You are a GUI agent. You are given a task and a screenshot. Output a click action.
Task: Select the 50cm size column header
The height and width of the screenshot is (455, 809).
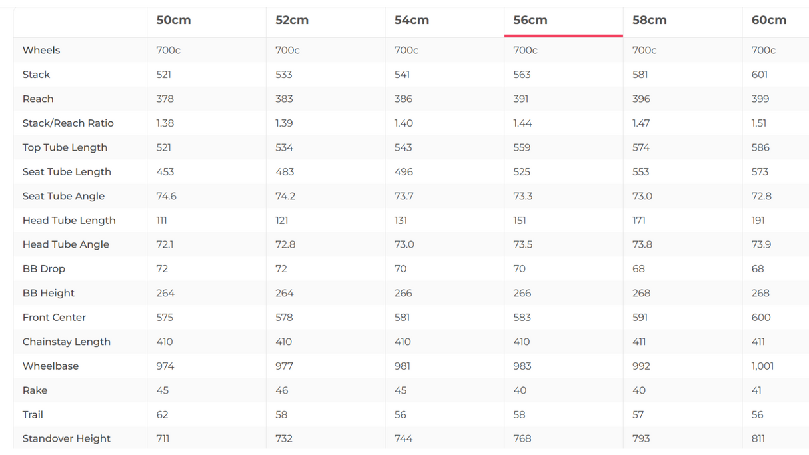coord(173,20)
